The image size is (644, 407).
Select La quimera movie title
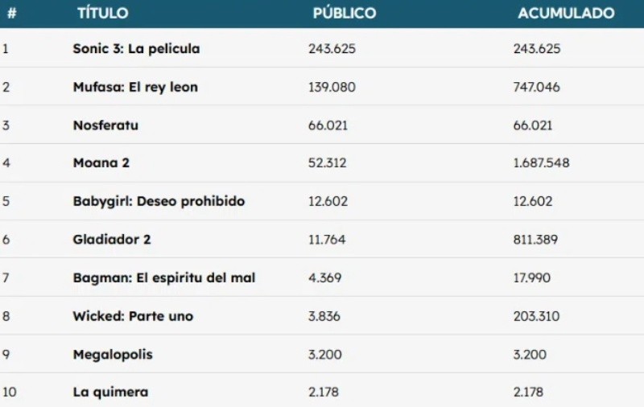tap(110, 393)
